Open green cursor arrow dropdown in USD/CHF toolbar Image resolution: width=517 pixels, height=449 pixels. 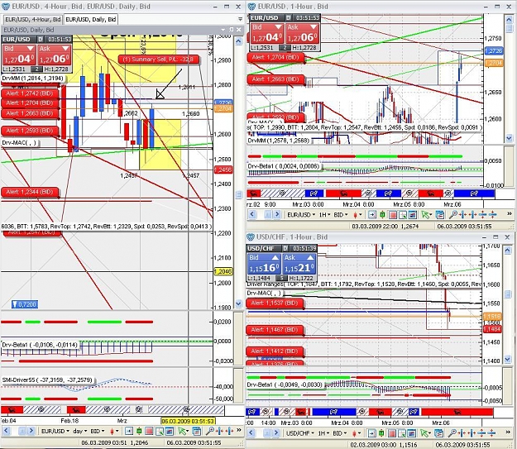point(425,433)
